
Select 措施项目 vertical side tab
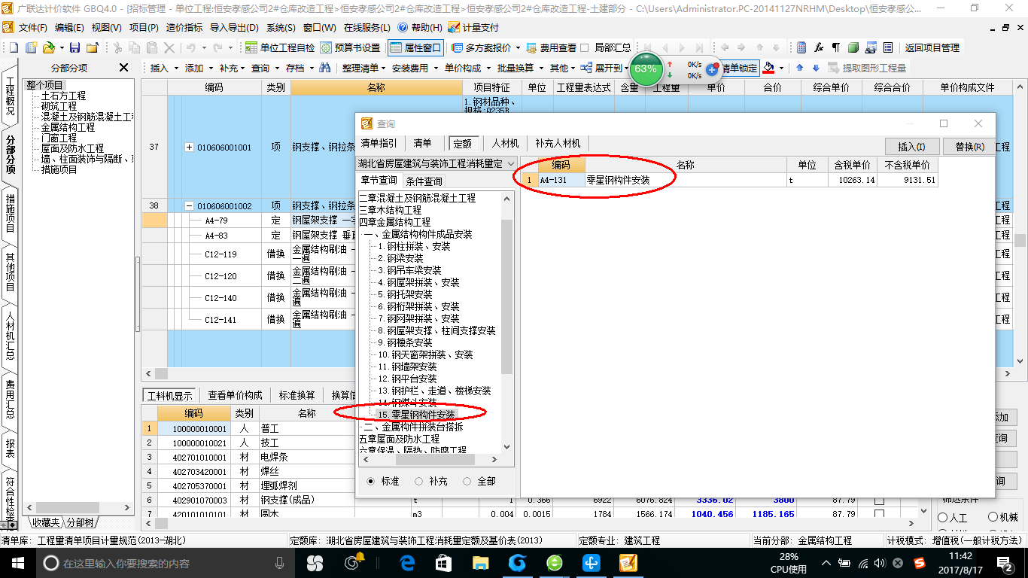tap(11, 214)
